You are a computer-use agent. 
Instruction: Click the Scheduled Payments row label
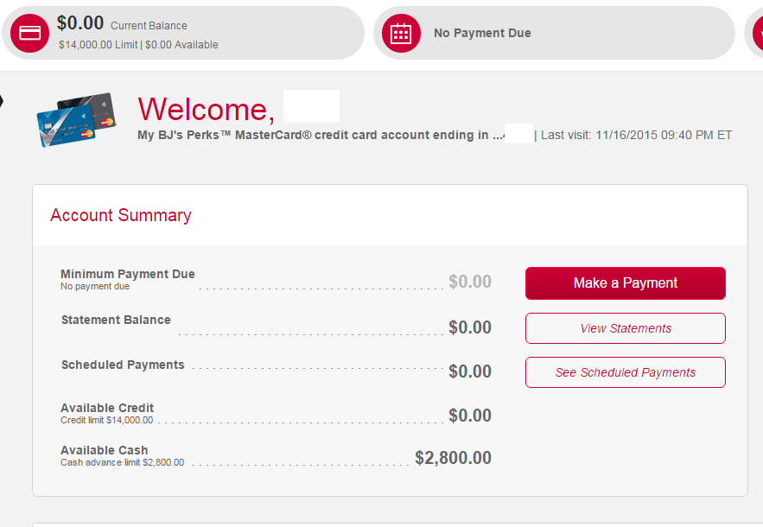[x=123, y=365]
